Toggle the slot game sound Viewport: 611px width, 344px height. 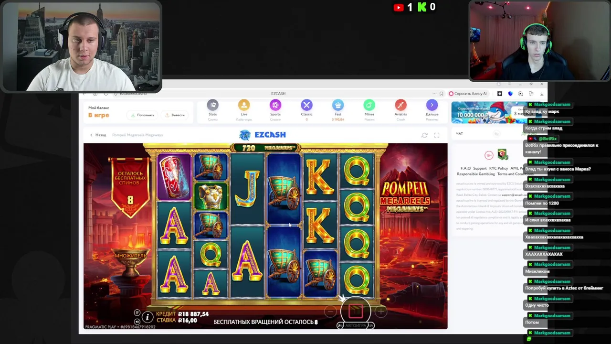point(137,321)
